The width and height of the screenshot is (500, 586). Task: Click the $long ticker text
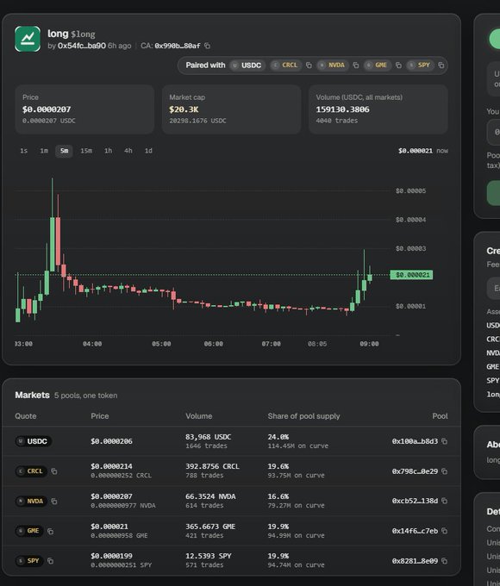pyautogui.click(x=83, y=34)
